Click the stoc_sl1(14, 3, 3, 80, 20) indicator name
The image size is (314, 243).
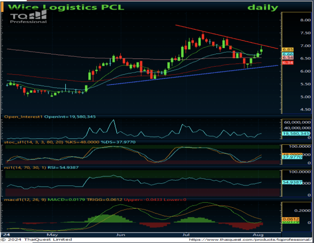click(x=34, y=142)
